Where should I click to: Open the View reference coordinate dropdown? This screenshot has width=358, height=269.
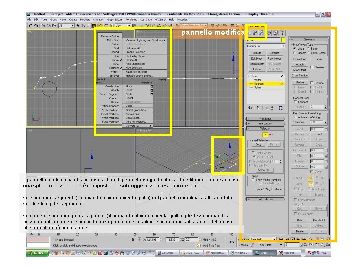123,26
